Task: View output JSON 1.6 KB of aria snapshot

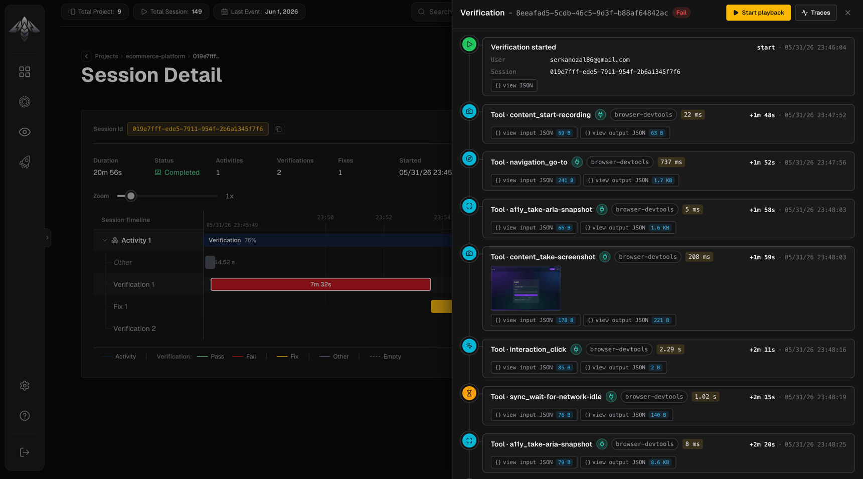Action: coord(628,228)
